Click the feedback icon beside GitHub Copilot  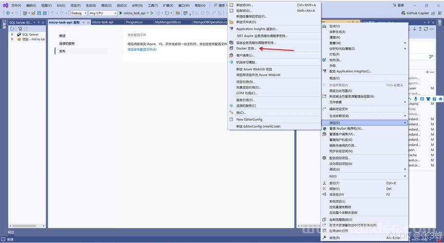point(439,13)
